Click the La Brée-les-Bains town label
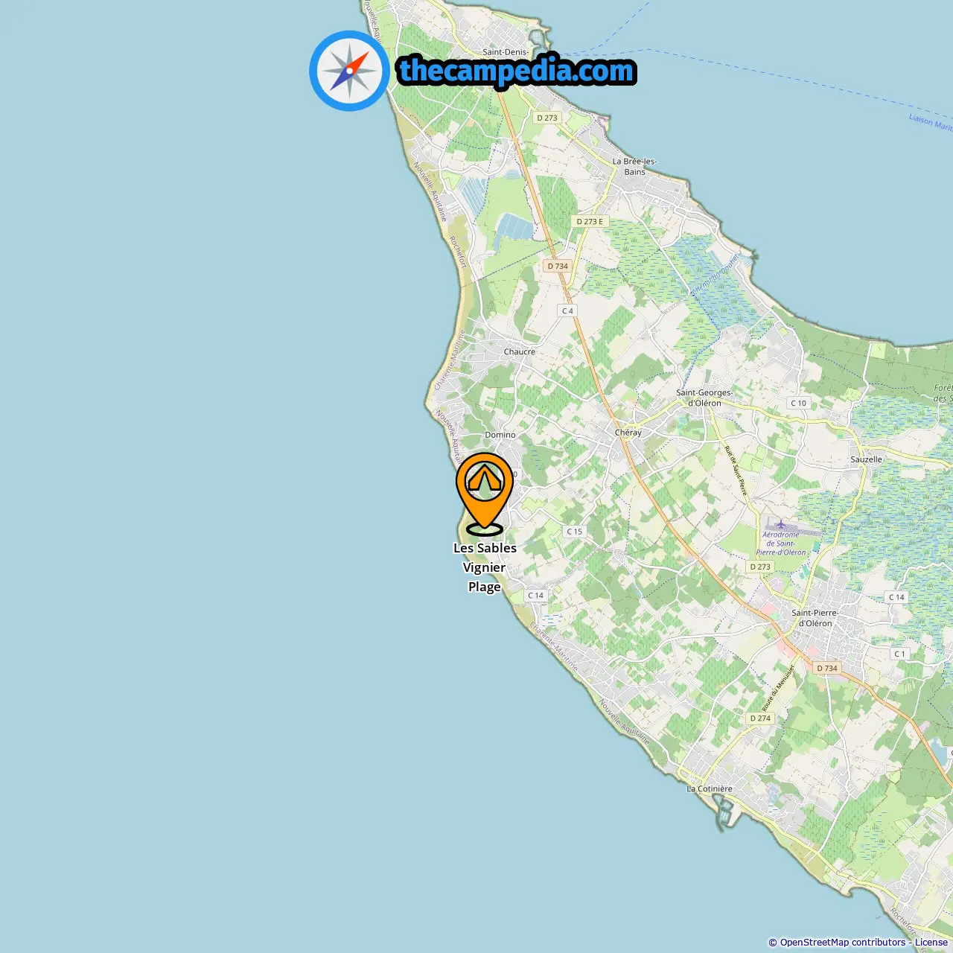The height and width of the screenshot is (953, 953). 635,166
